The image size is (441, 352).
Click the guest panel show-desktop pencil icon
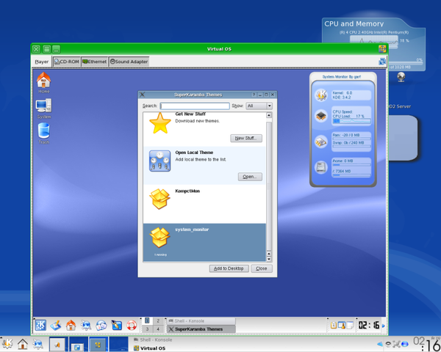[x=56, y=326]
